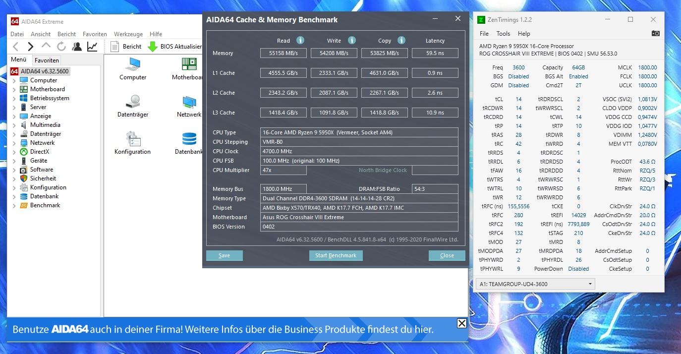Click the Memory Type field in benchmark
681x354 pixels.
tap(359, 198)
